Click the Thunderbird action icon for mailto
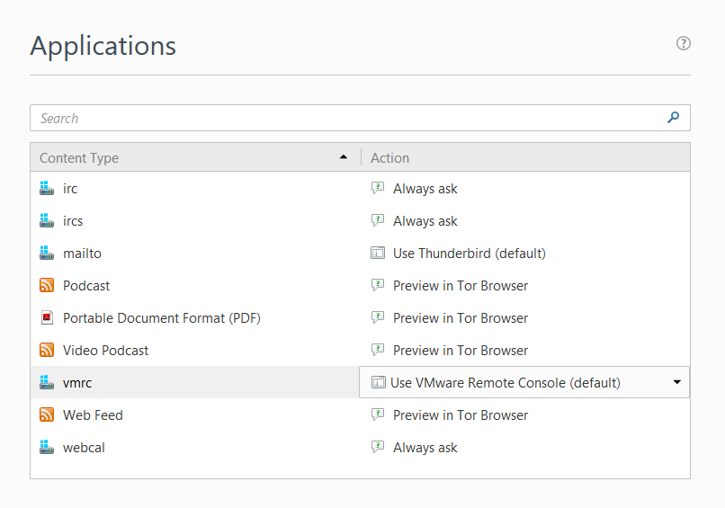 [378, 254]
